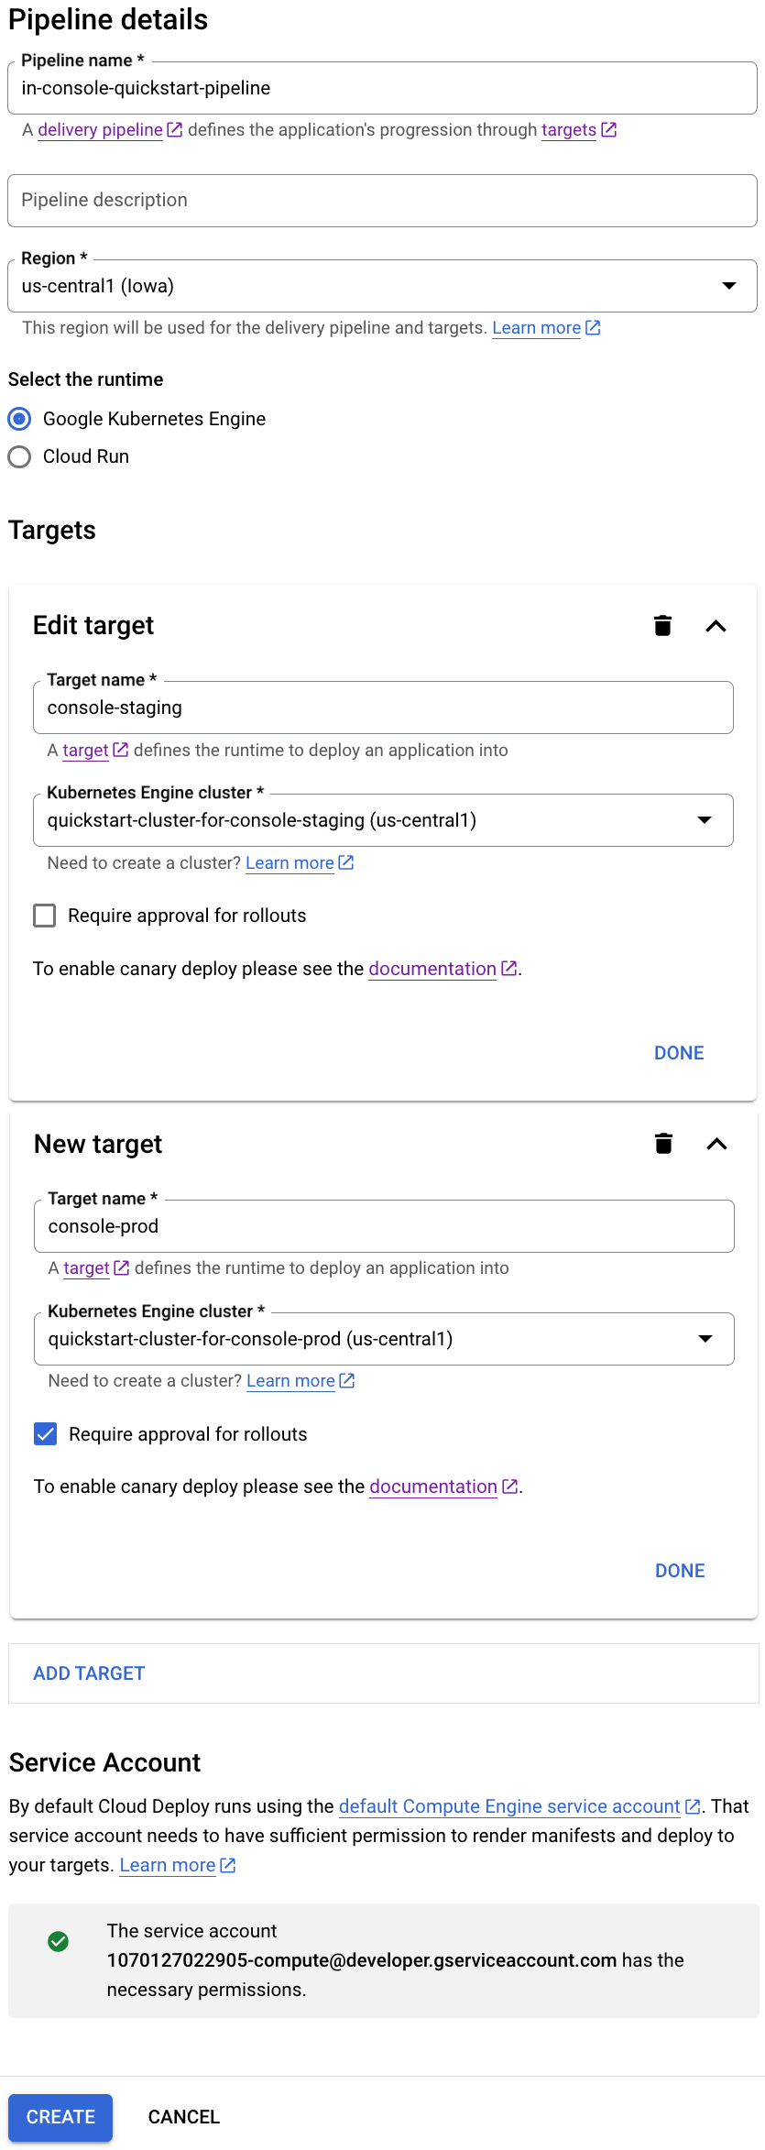Click external link icon beside region Learn more
Image resolution: width=765 pixels, height=2150 pixels.
592,327
